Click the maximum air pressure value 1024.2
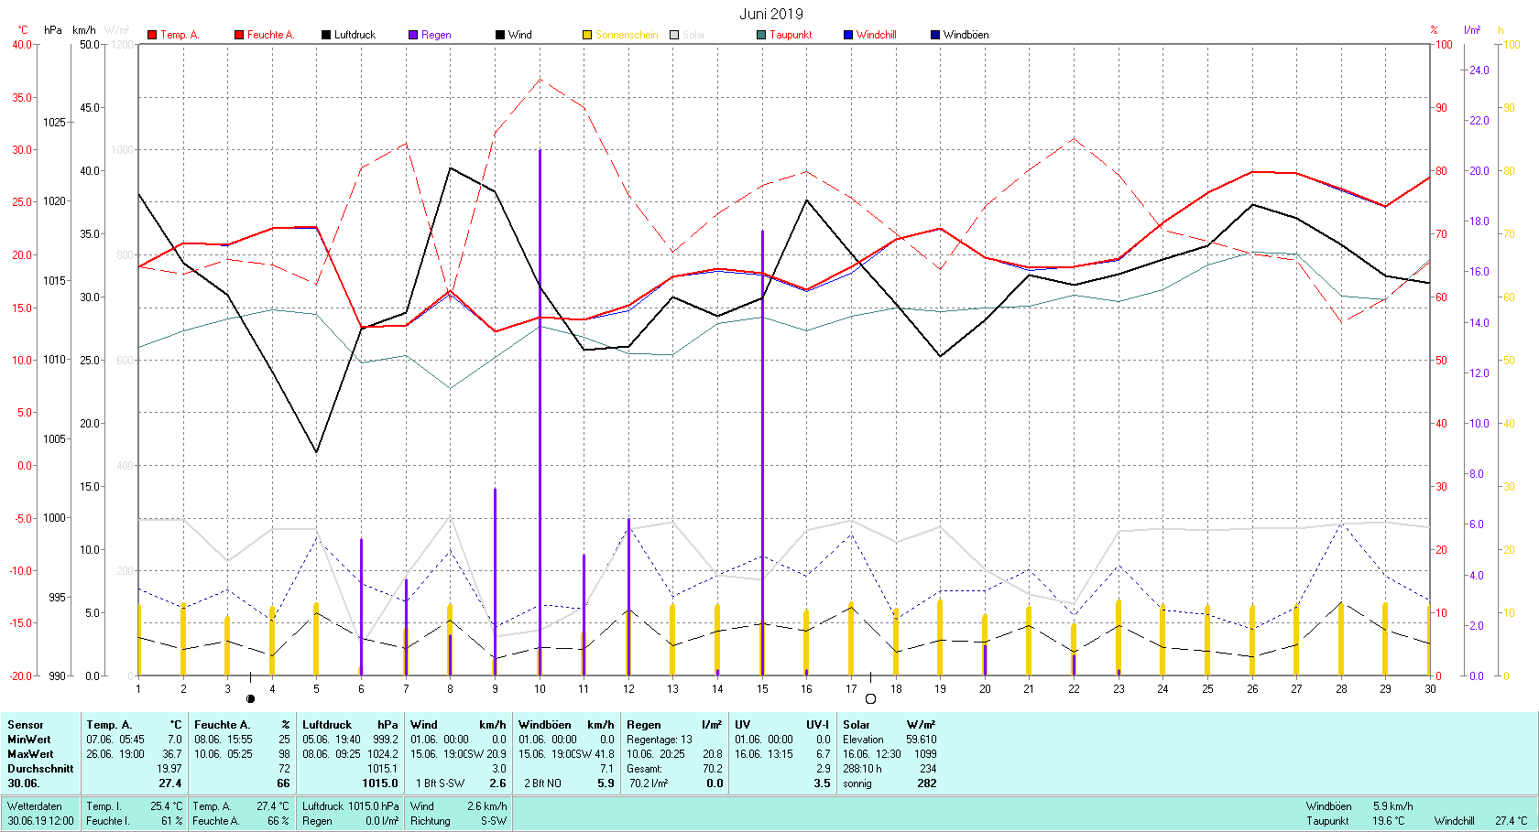 click(383, 754)
